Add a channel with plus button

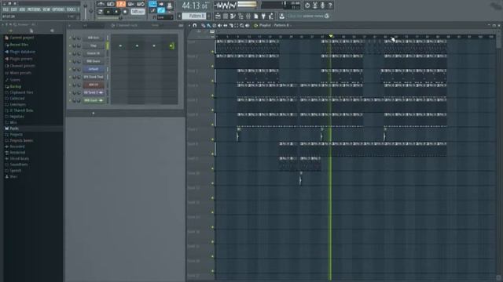pos(94,113)
